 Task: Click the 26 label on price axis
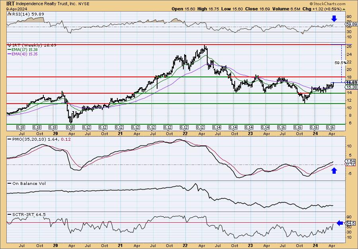[x=348, y=47]
